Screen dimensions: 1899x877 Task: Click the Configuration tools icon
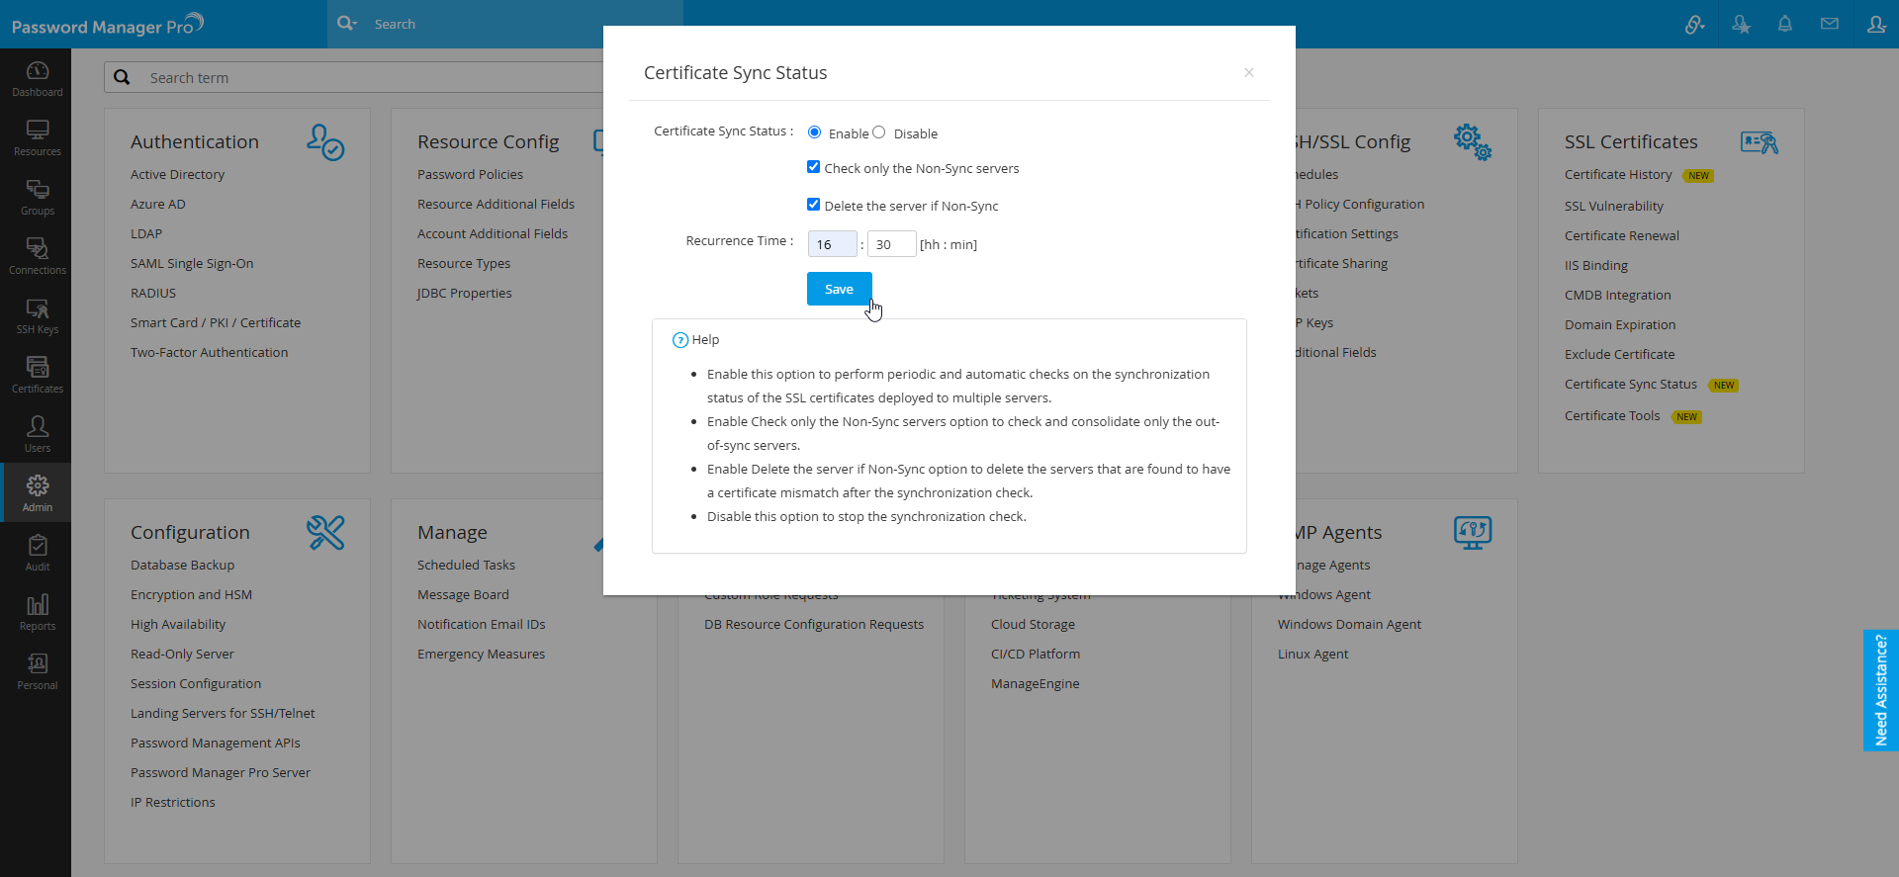(325, 533)
